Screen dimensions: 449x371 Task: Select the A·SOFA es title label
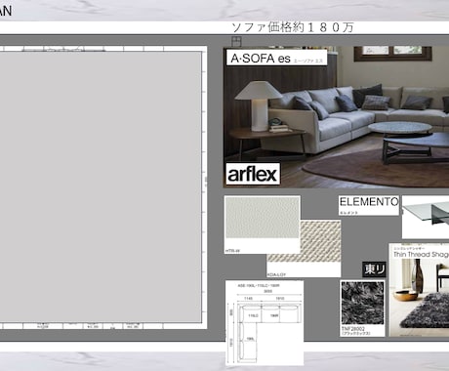(x=276, y=58)
